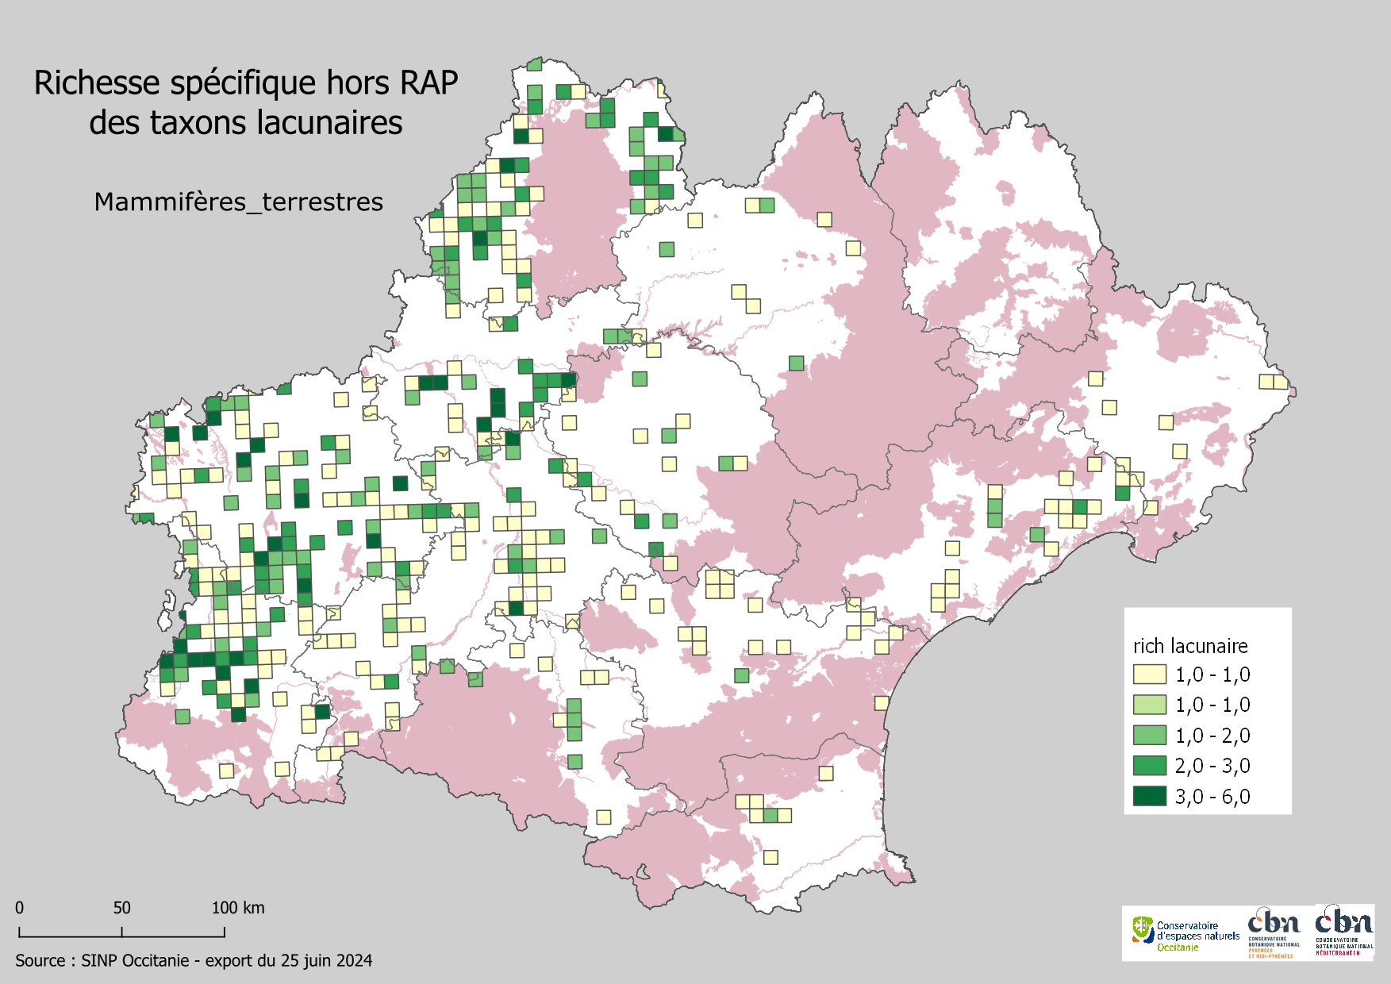The image size is (1391, 984).
Task: Click the CBN Pyrénées et Midi-Pyrénées logo
Action: point(1274,932)
